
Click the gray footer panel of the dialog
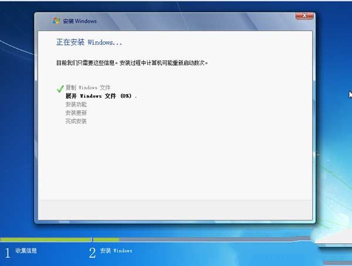pyautogui.click(x=175, y=208)
